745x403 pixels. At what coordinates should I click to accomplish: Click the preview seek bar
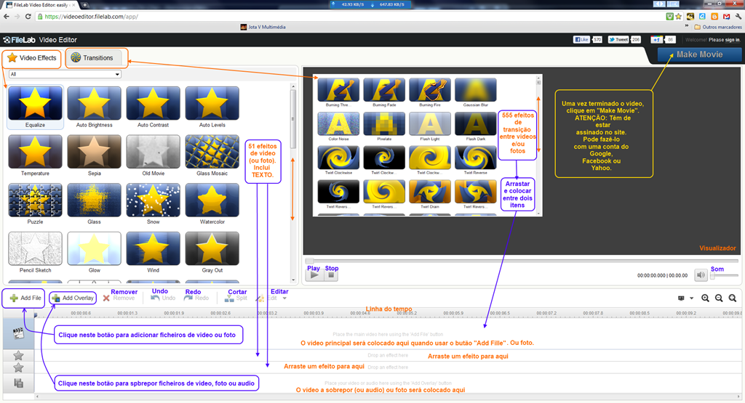(522, 261)
